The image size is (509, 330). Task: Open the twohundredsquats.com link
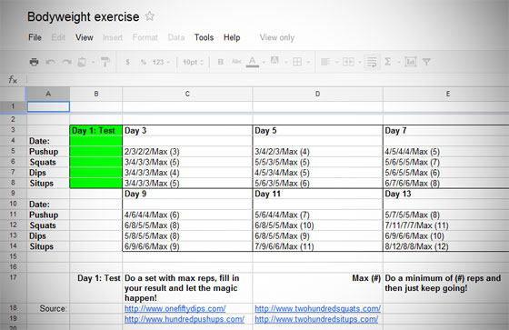(317, 308)
